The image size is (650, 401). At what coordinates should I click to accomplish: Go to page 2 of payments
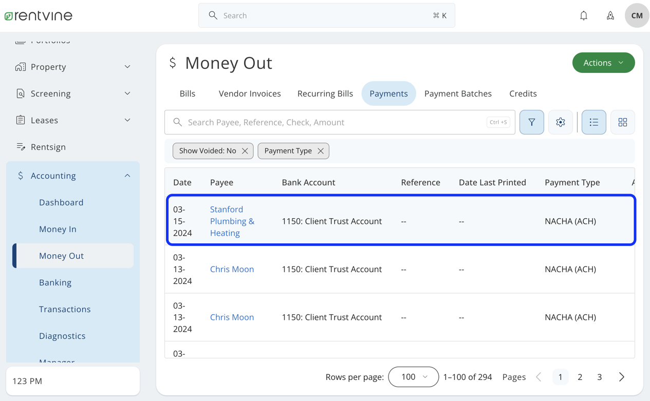580,377
